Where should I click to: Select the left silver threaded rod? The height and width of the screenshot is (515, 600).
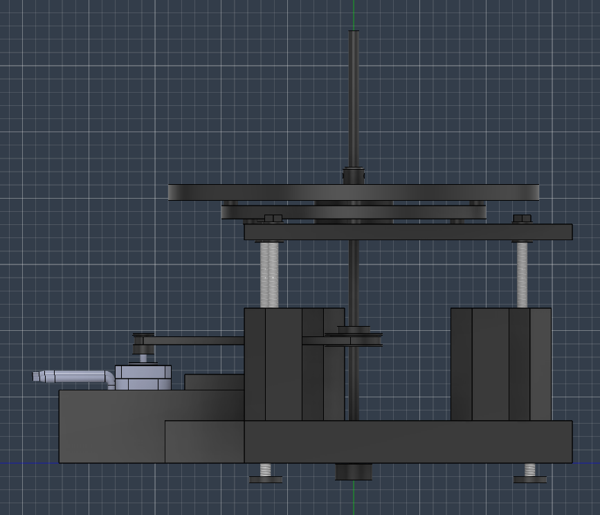click(x=269, y=275)
